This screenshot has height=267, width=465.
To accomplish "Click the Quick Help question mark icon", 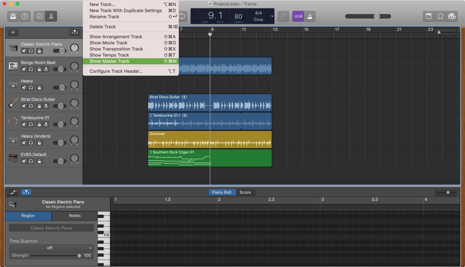I will pos(25,16).
